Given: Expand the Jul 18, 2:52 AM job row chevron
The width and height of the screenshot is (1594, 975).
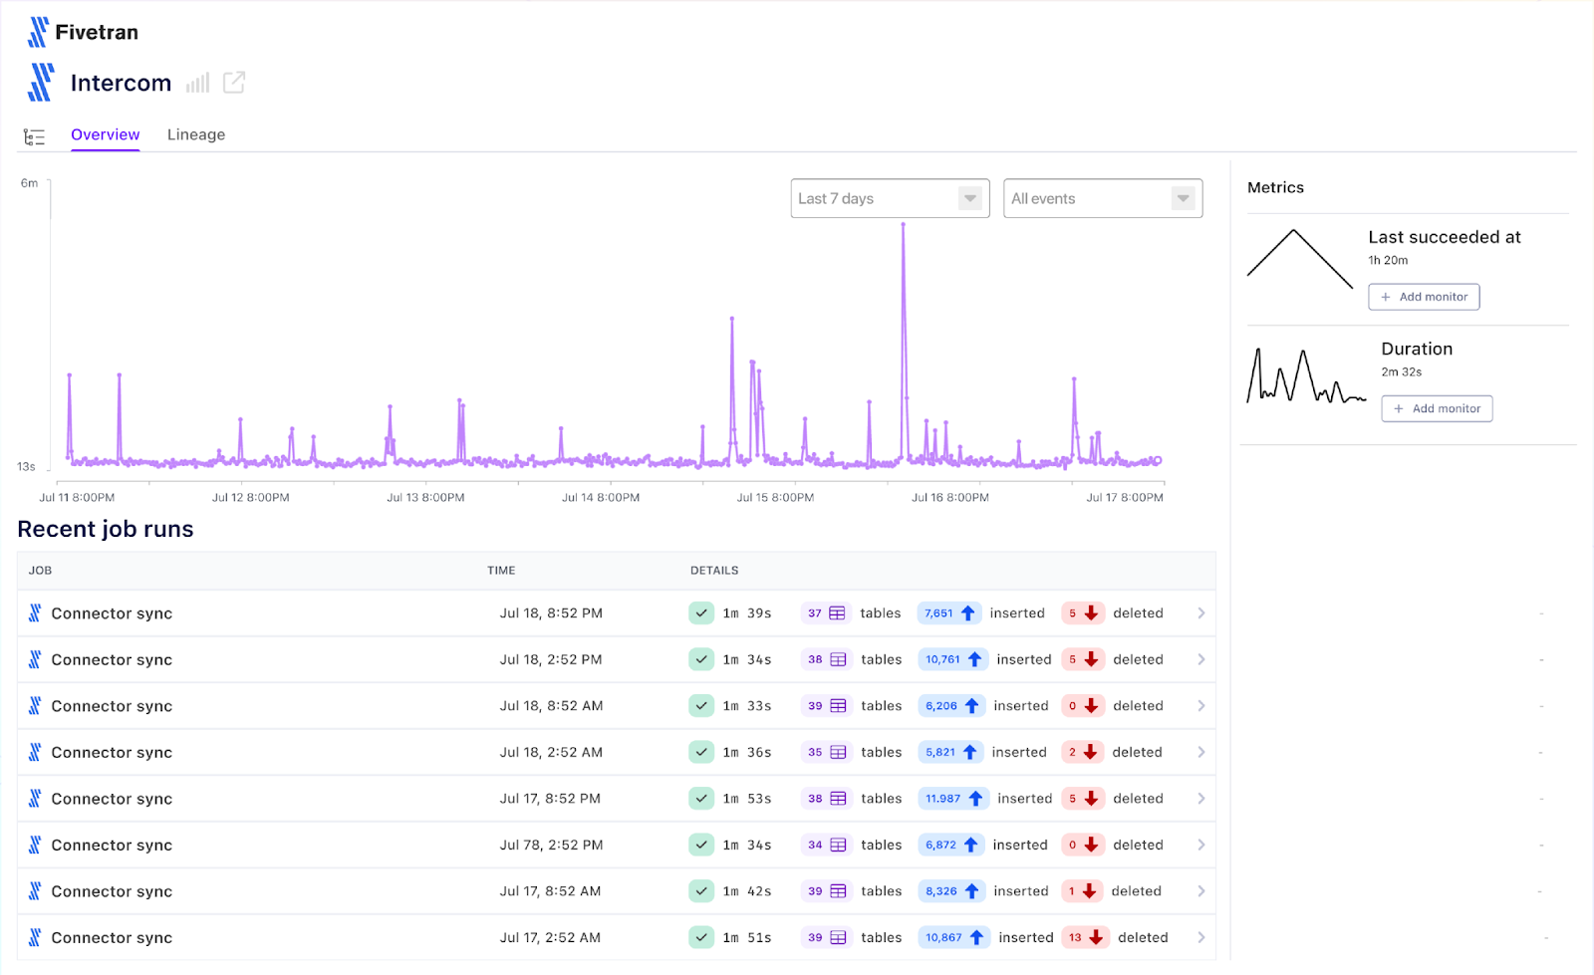Looking at the screenshot, I should (x=1201, y=752).
